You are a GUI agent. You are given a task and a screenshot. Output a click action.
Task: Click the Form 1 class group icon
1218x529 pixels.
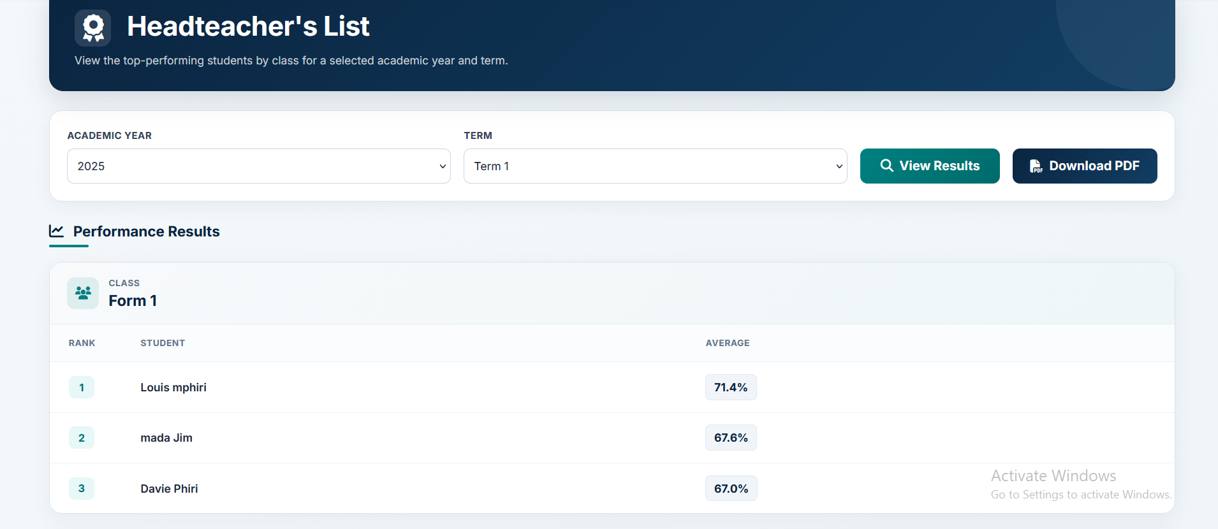[x=83, y=293]
